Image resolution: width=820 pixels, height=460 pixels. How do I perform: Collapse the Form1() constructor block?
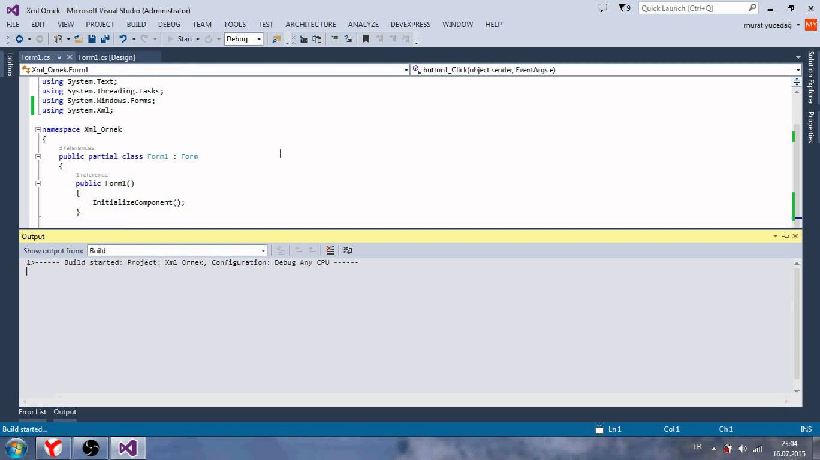pos(38,183)
